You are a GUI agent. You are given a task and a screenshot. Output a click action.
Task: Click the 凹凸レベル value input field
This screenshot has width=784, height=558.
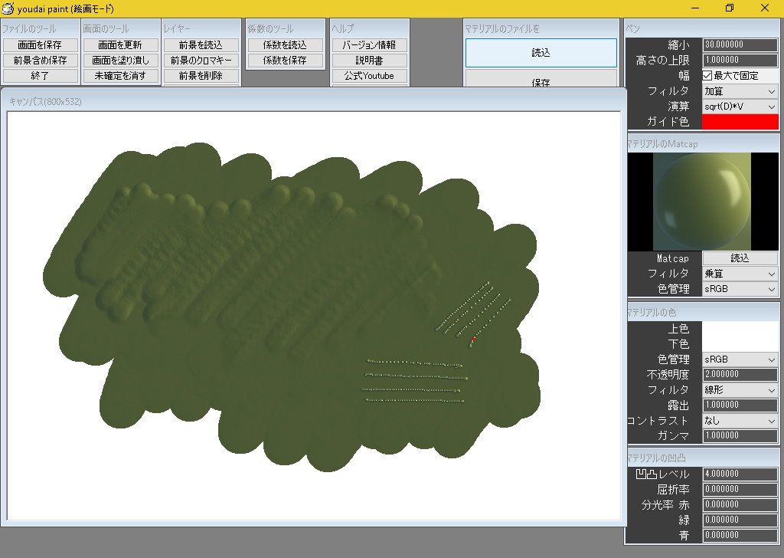pyautogui.click(x=739, y=474)
